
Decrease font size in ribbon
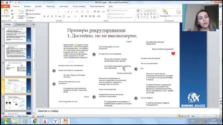pos(72,12)
